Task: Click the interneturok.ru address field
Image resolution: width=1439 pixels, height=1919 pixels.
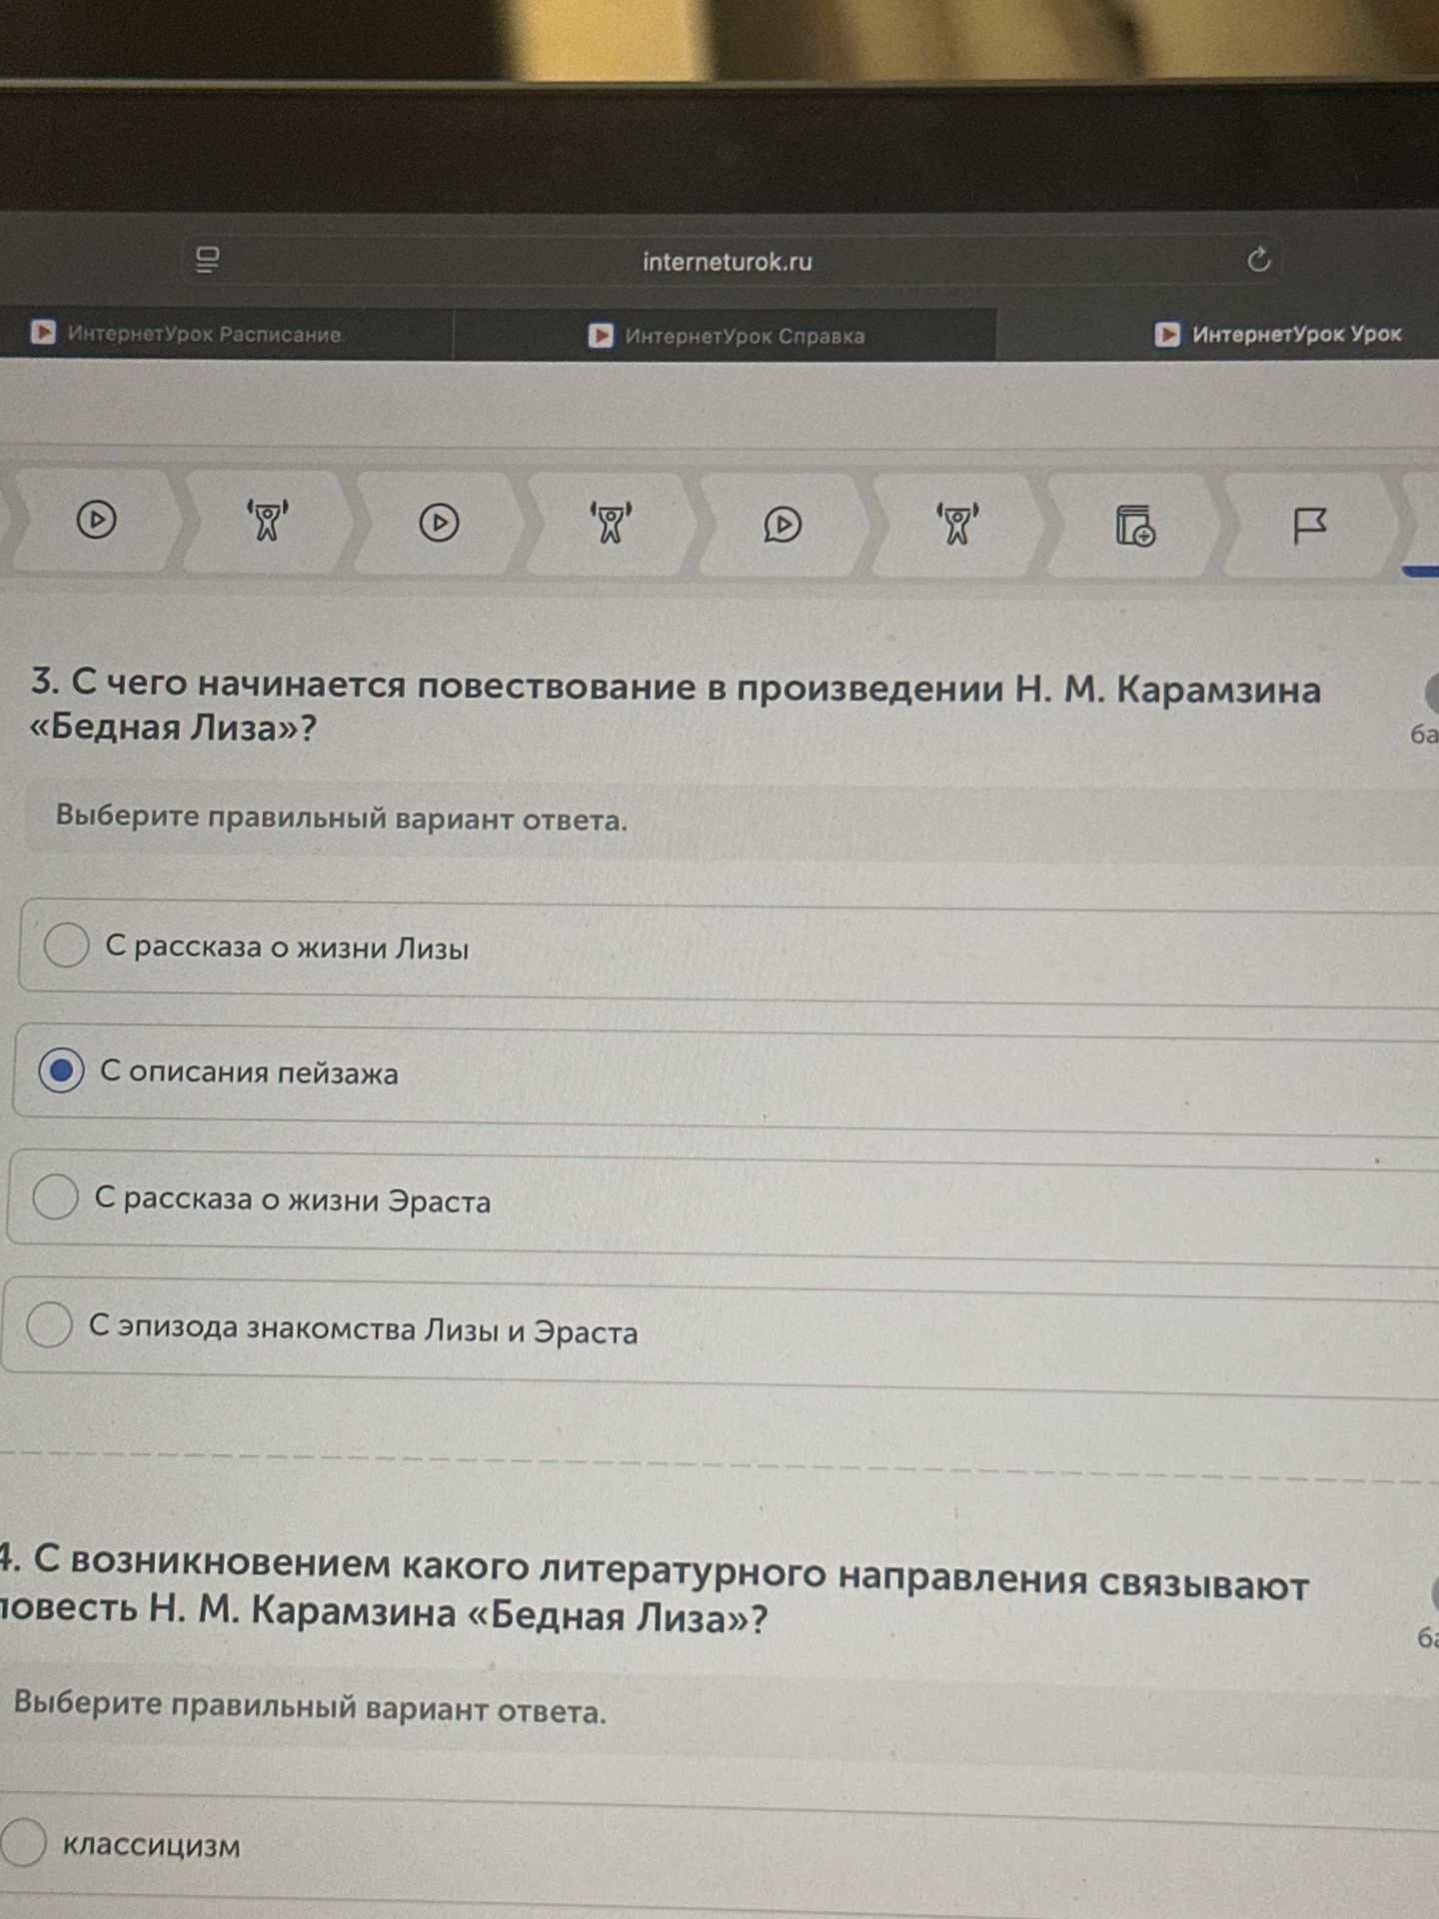Action: click(726, 262)
